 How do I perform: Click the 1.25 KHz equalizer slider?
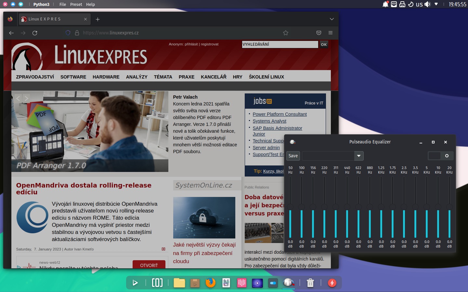coord(381,207)
